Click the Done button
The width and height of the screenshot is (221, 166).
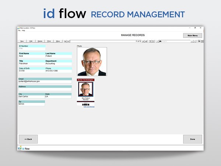[x=193, y=139]
